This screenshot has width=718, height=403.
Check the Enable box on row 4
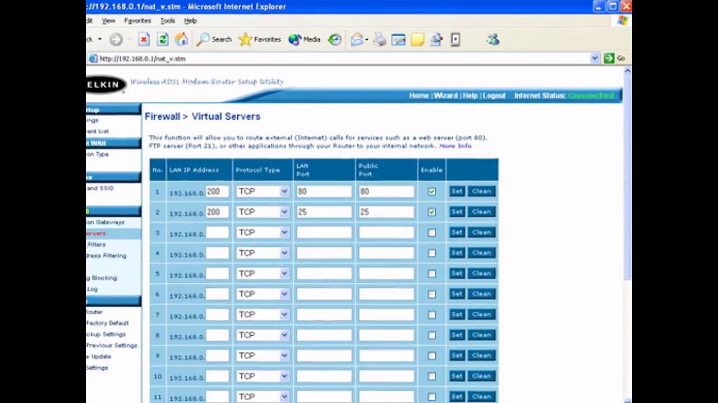(431, 253)
